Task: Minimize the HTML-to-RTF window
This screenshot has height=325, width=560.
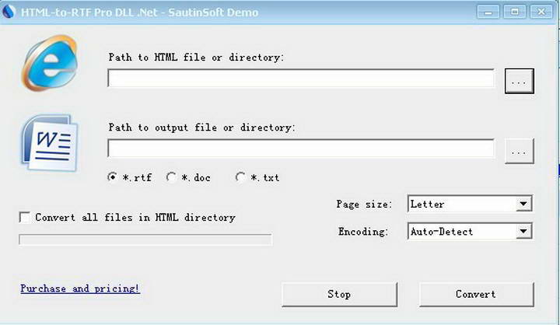Action: click(488, 12)
